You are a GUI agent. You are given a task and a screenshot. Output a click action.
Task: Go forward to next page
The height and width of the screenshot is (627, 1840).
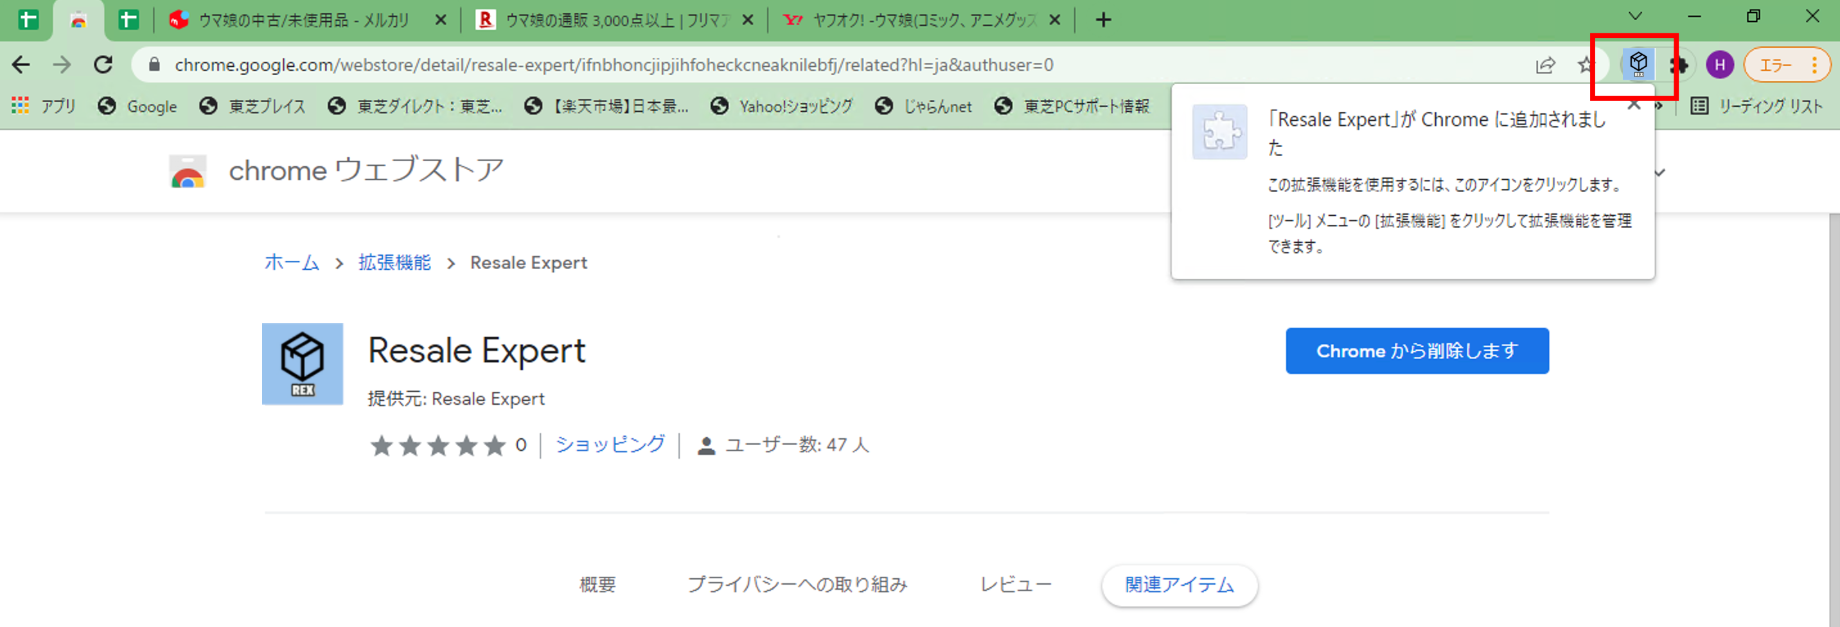tap(63, 65)
